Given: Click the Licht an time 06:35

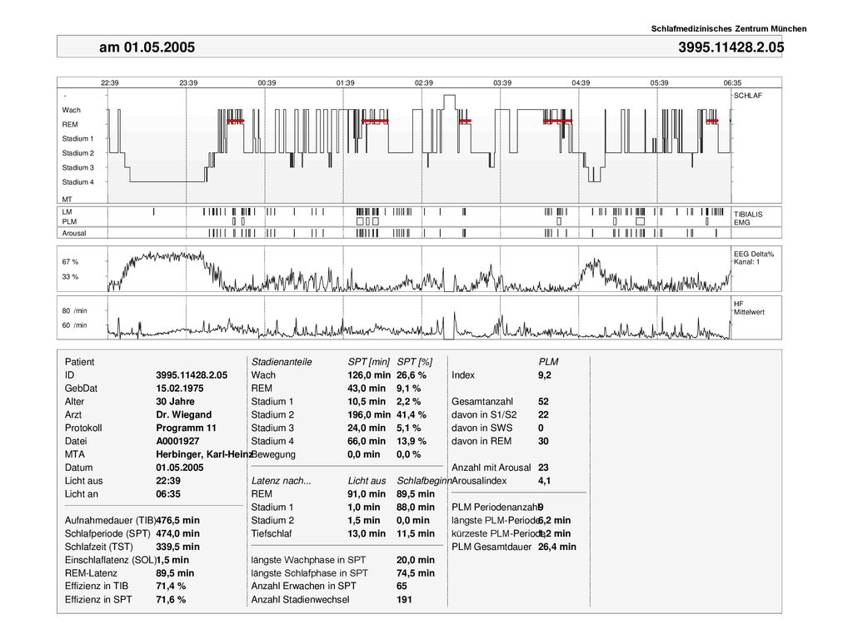Looking at the screenshot, I should [168, 494].
